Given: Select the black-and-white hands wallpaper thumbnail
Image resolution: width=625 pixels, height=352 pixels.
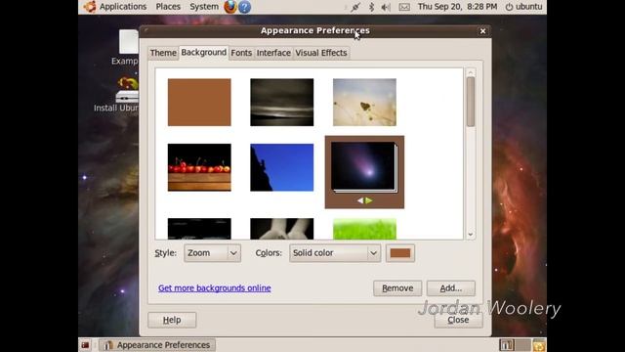Looking at the screenshot, I should tap(282, 229).
